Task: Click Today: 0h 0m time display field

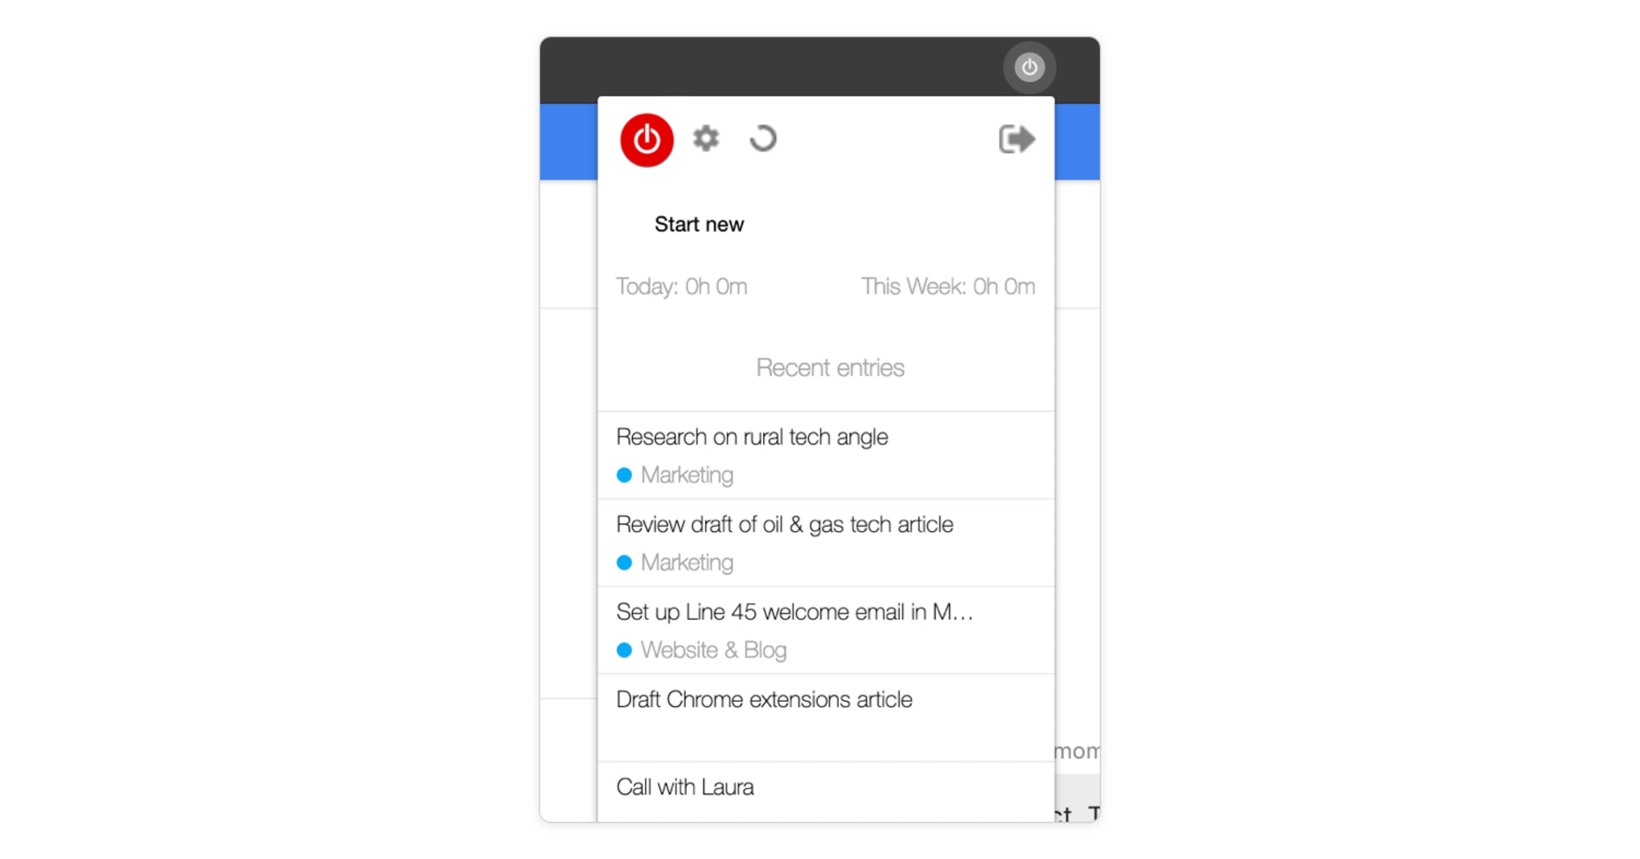Action: click(x=681, y=286)
